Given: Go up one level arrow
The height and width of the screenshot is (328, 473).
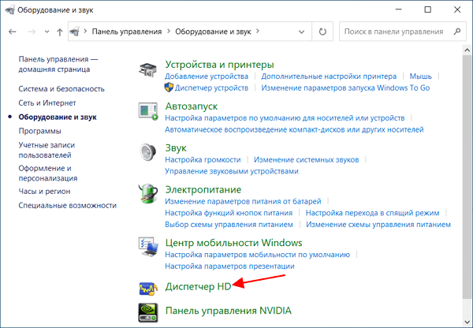Looking at the screenshot, I should (x=60, y=32).
